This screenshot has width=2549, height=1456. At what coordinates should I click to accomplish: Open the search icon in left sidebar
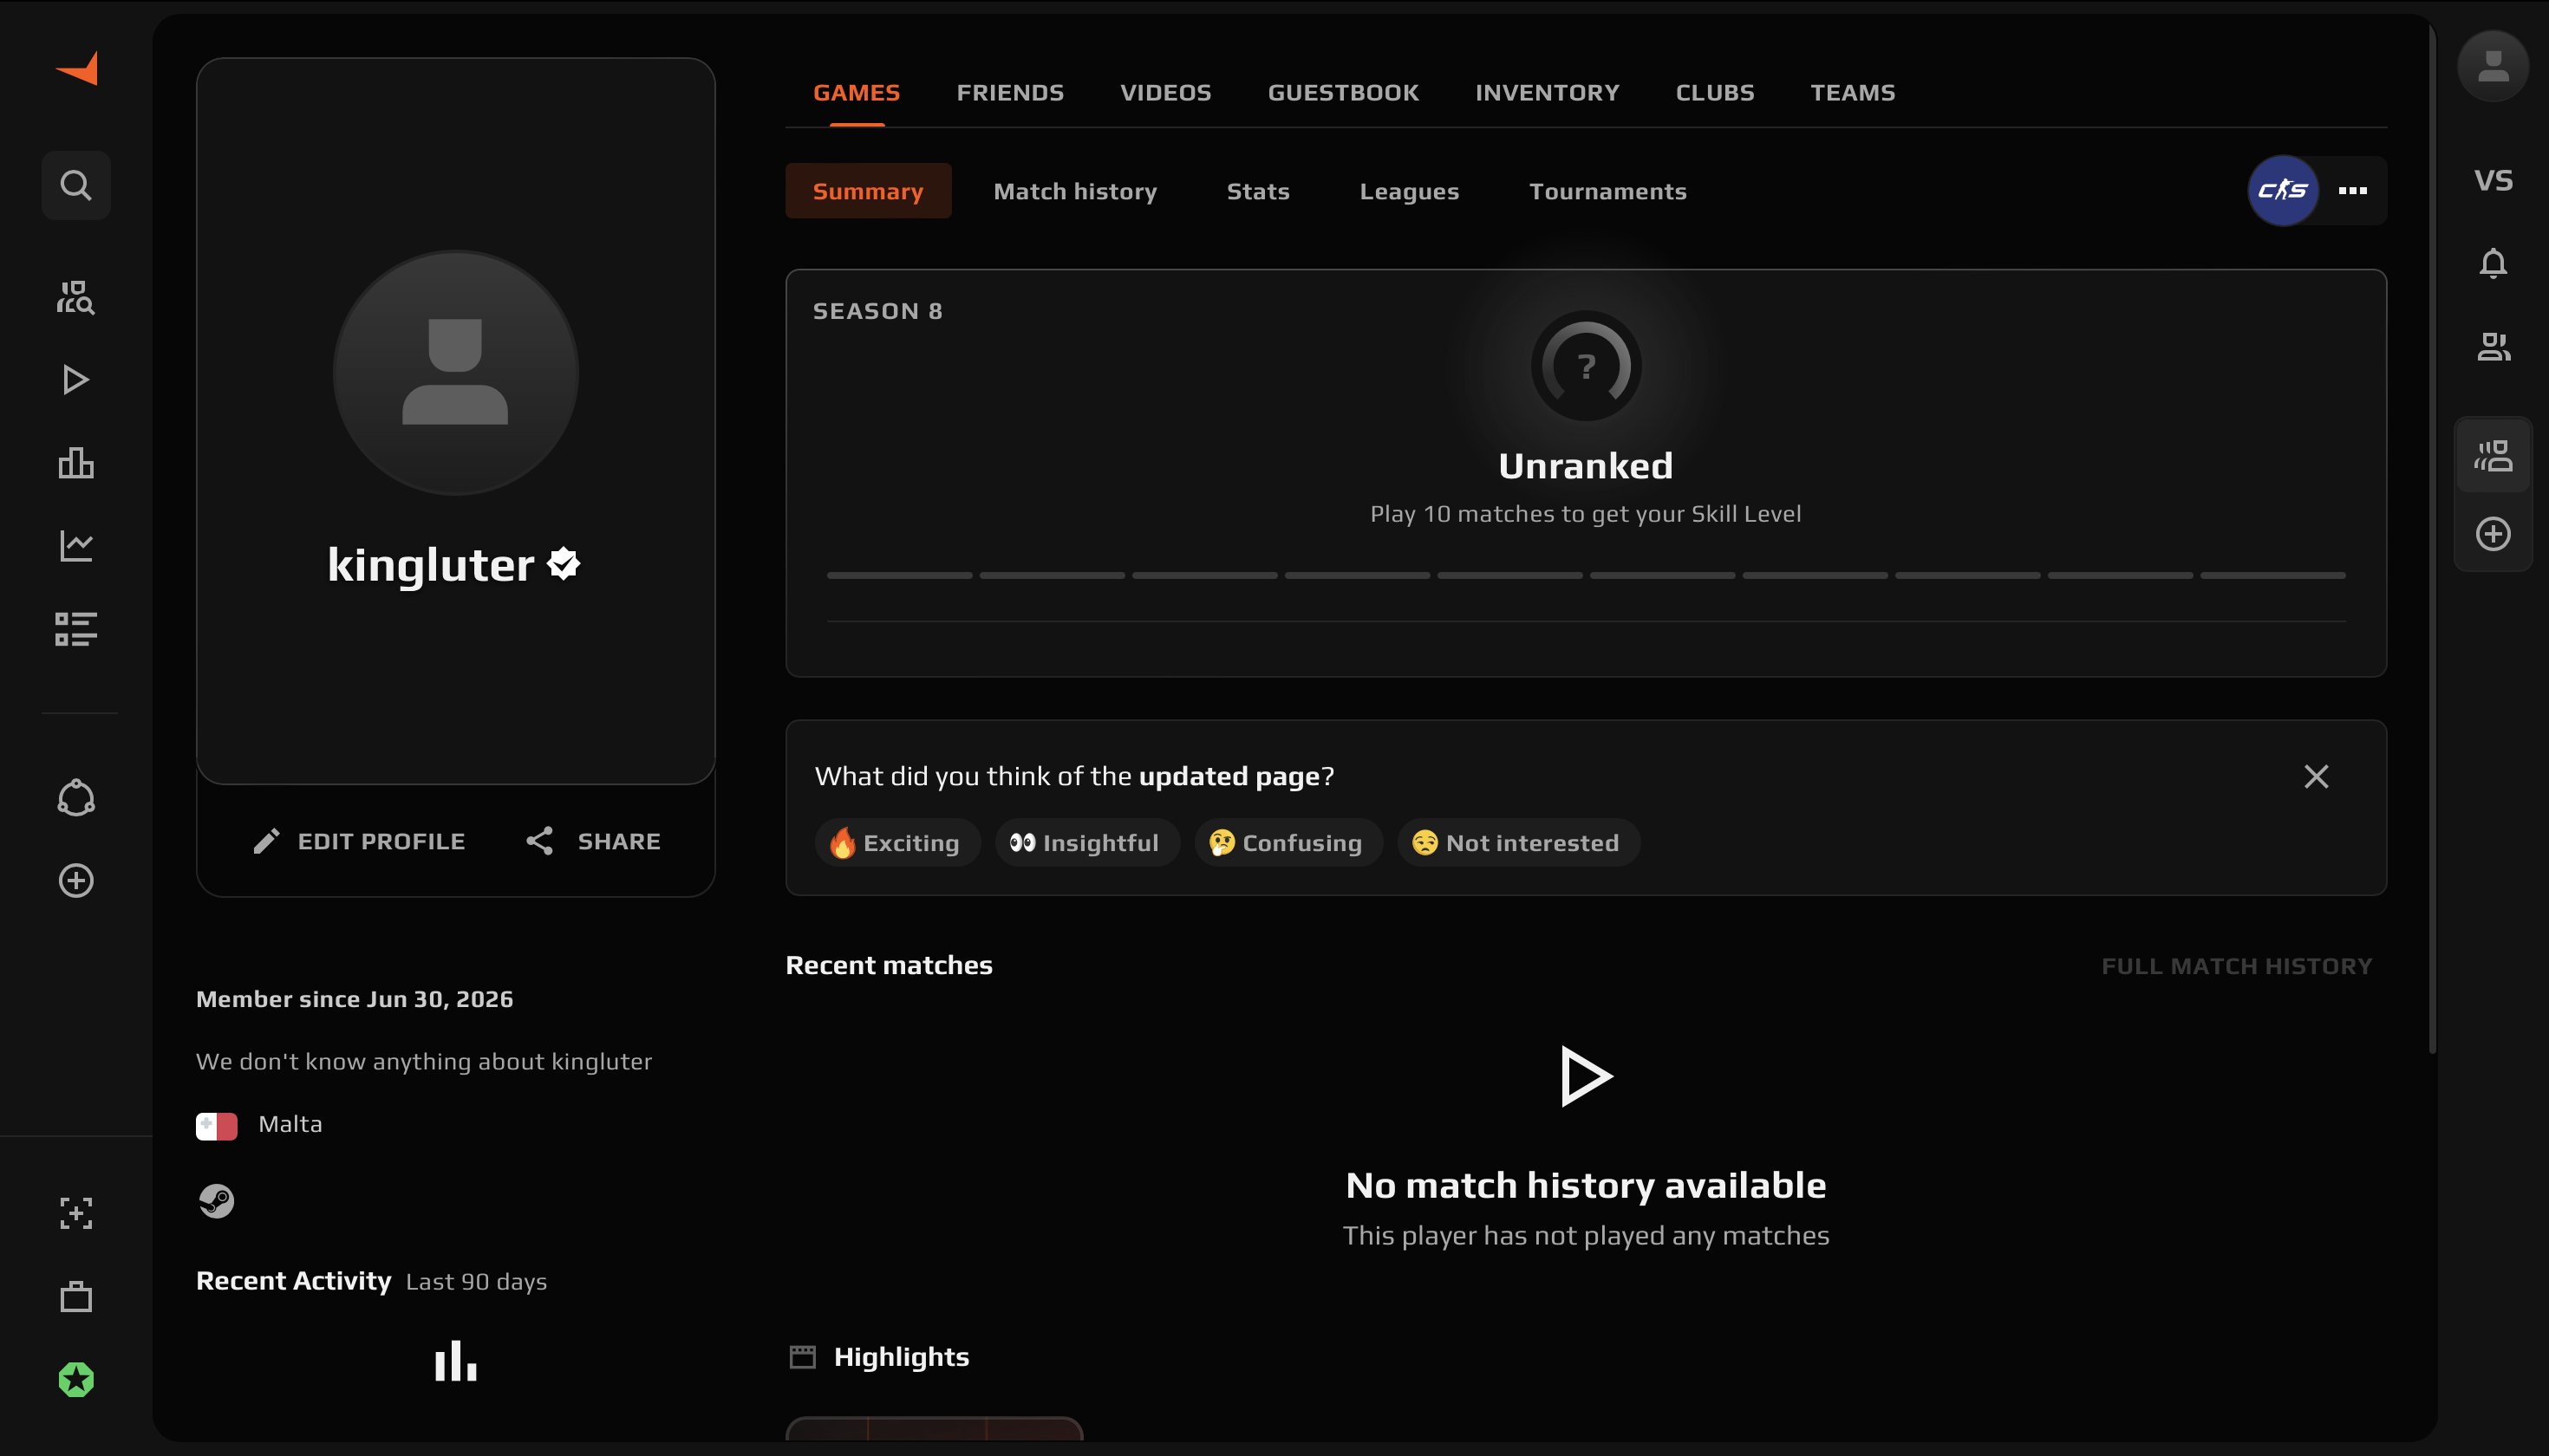[76, 185]
